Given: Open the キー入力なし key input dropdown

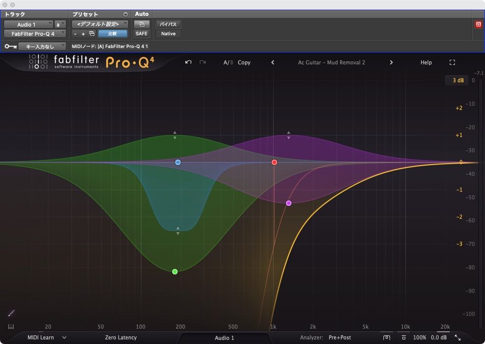Looking at the screenshot, I should click(42, 47).
